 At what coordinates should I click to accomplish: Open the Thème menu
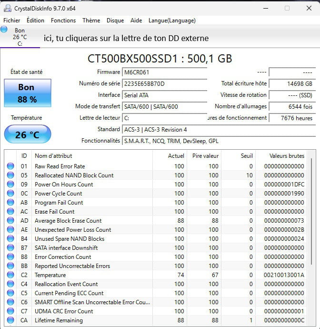tap(91, 21)
